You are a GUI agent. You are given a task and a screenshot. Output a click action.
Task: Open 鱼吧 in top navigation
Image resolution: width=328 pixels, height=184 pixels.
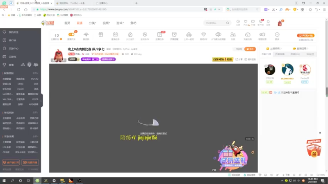[x=133, y=23]
